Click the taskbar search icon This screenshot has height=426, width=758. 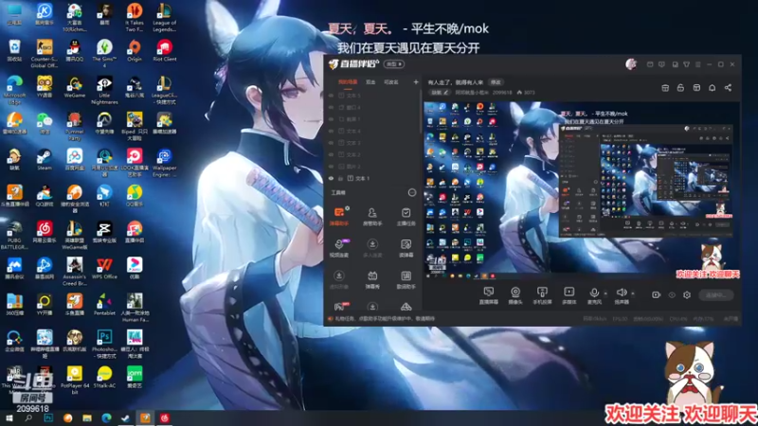tap(28, 417)
